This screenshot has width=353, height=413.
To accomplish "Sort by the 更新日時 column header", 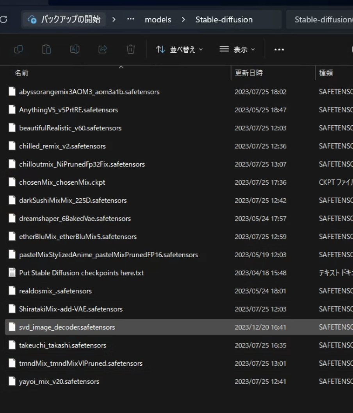I will pyautogui.click(x=249, y=73).
